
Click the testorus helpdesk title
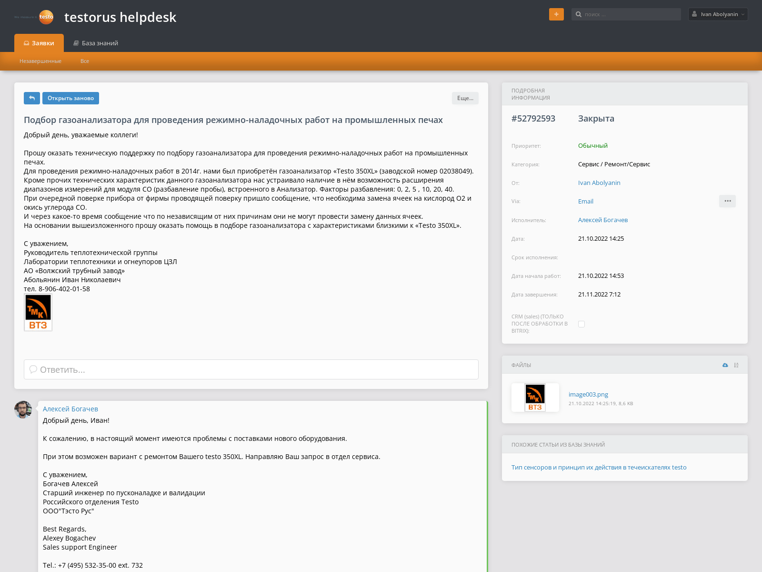pyautogui.click(x=120, y=17)
